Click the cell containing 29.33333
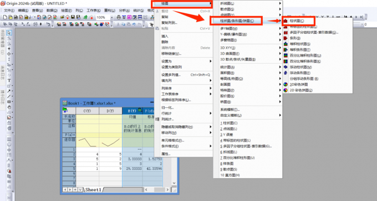The height and width of the screenshot is (201, 377). pos(133,169)
